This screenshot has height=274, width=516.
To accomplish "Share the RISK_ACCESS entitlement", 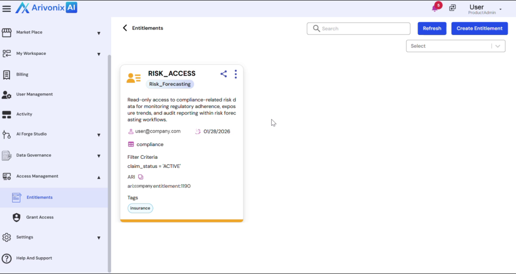I will pos(223,74).
